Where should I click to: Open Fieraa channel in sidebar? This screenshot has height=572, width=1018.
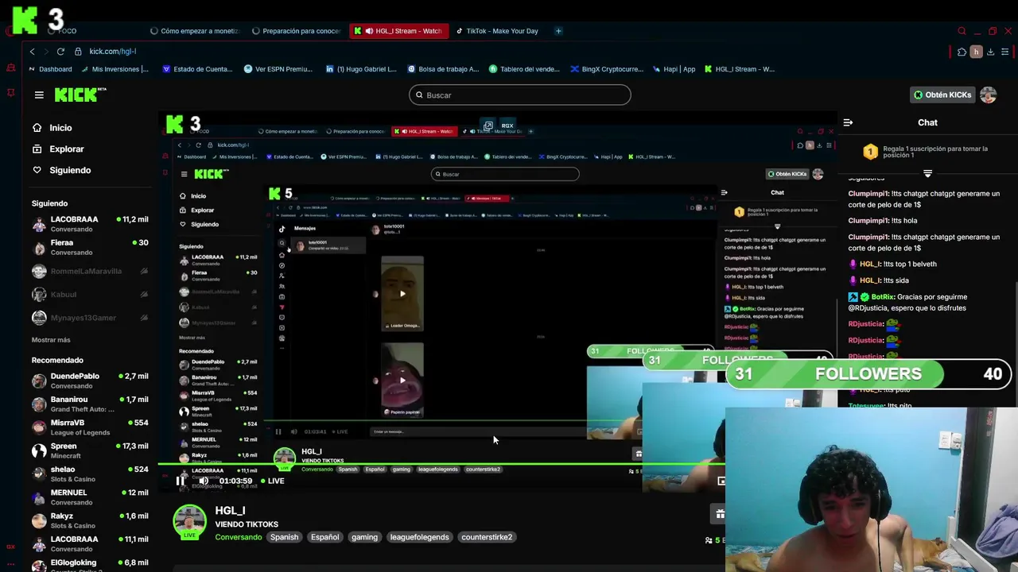pos(90,247)
